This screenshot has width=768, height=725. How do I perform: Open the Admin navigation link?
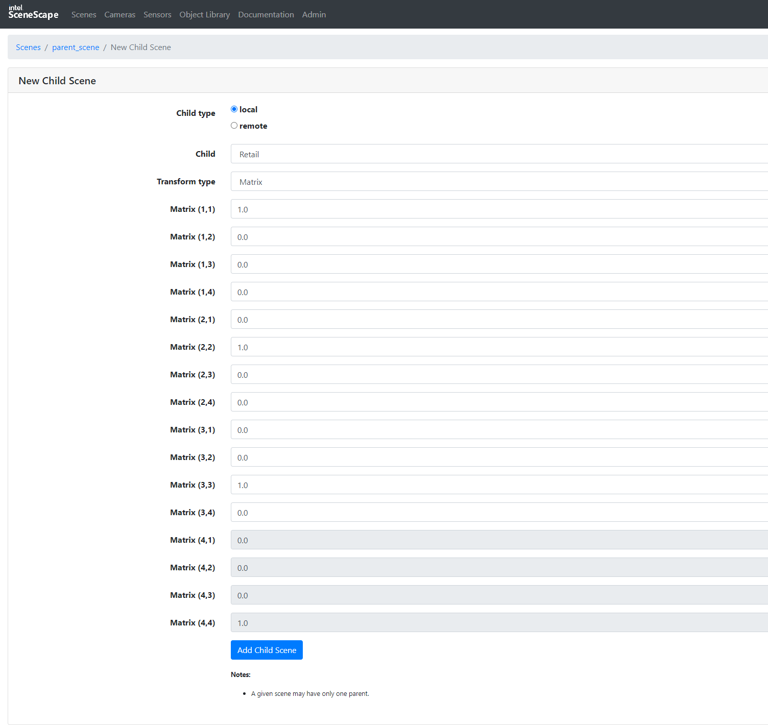click(x=314, y=15)
